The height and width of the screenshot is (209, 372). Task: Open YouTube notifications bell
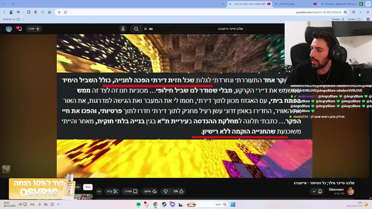coord(19,29)
